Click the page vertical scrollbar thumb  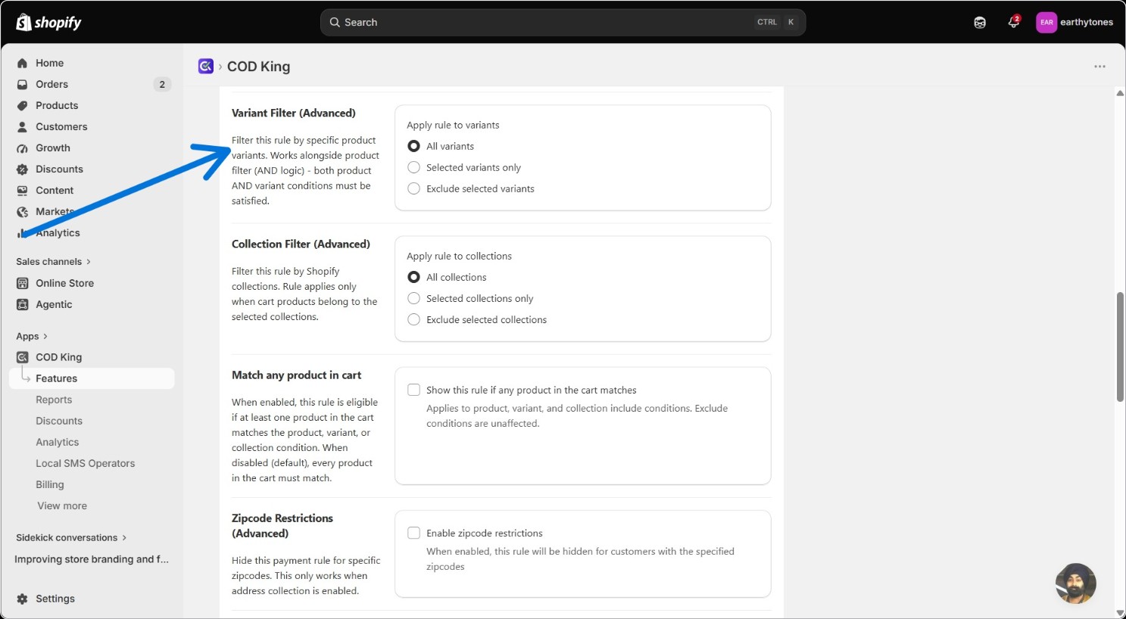click(1120, 347)
